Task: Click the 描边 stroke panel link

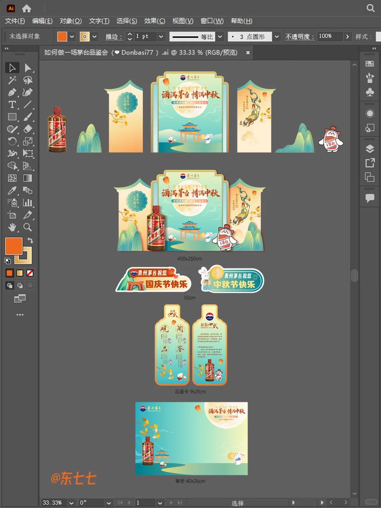Action: 114,37
